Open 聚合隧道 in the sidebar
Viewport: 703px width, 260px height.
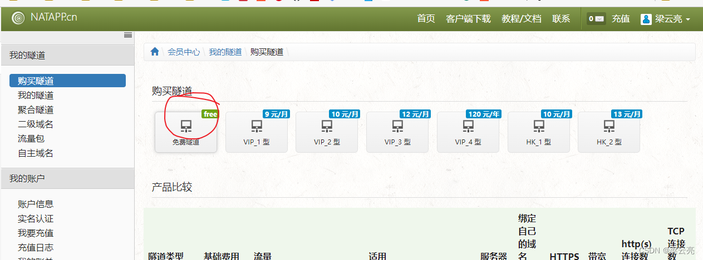36,109
